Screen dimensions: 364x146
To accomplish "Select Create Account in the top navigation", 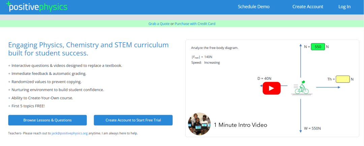I will [308, 7].
